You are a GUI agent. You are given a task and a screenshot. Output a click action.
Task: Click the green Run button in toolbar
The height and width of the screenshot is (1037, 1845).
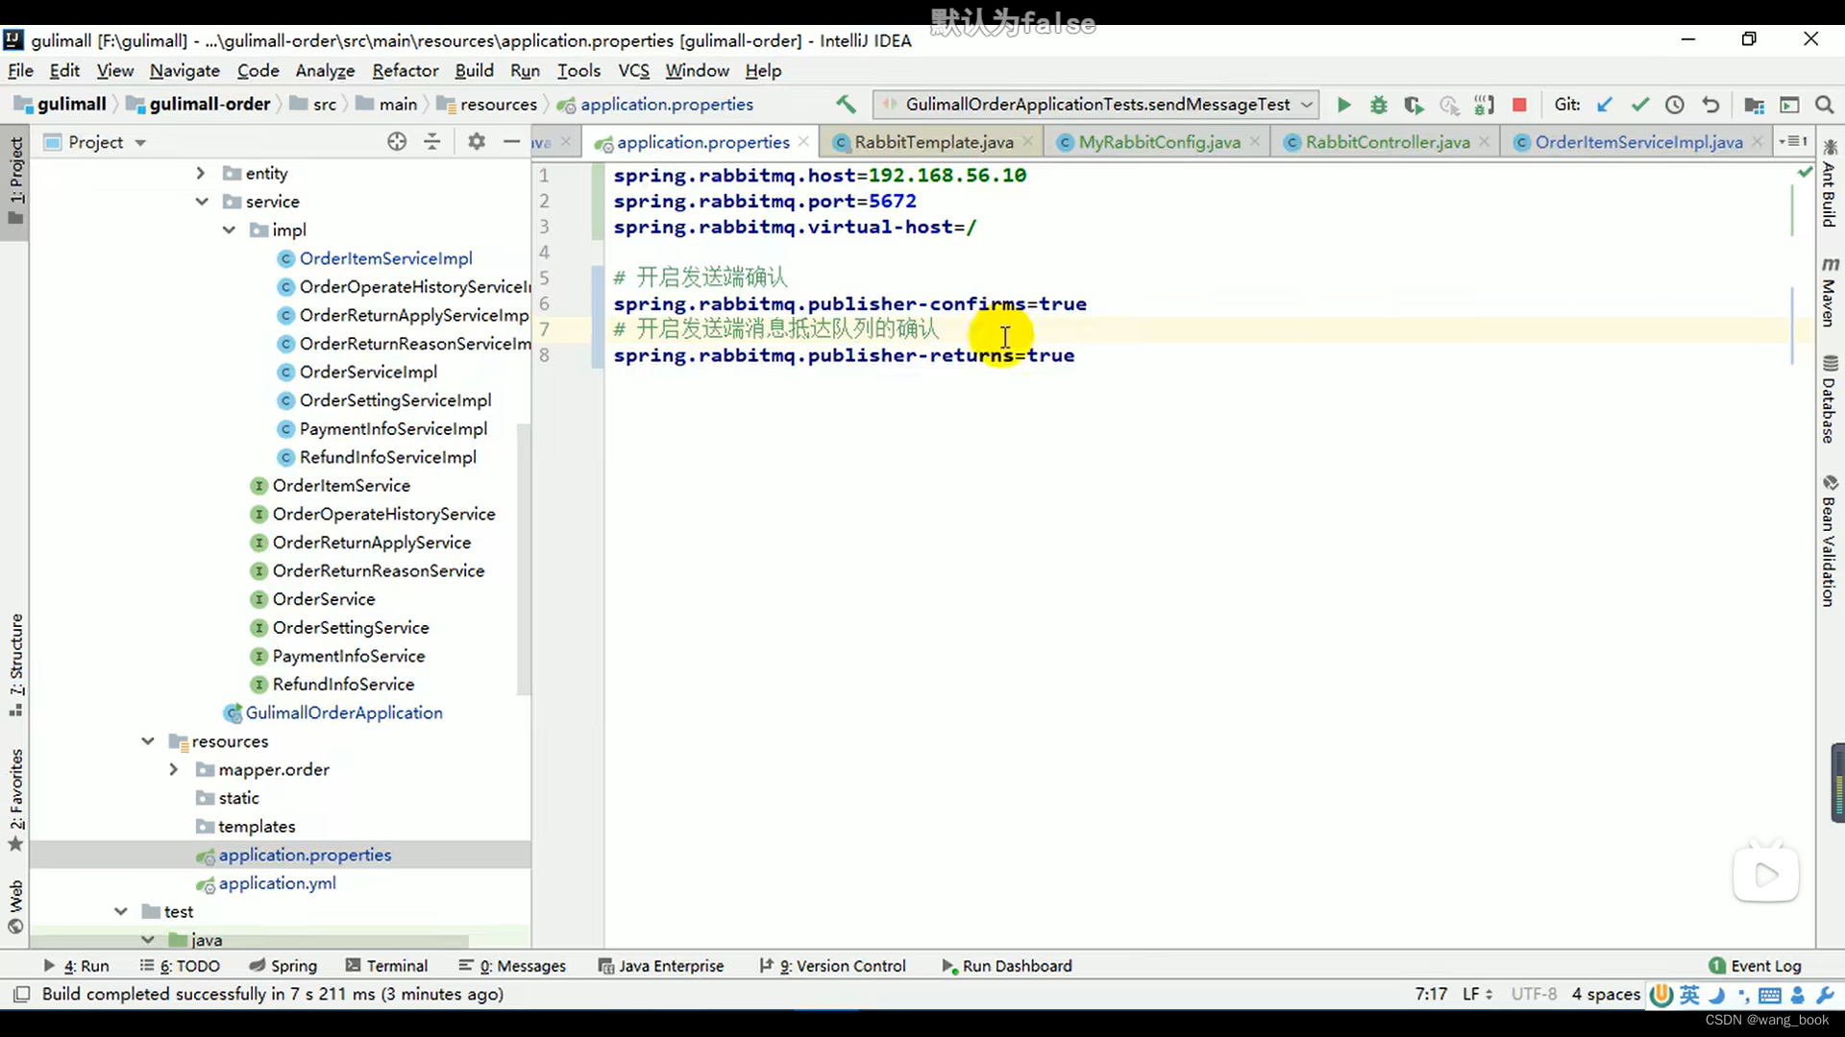click(1343, 105)
